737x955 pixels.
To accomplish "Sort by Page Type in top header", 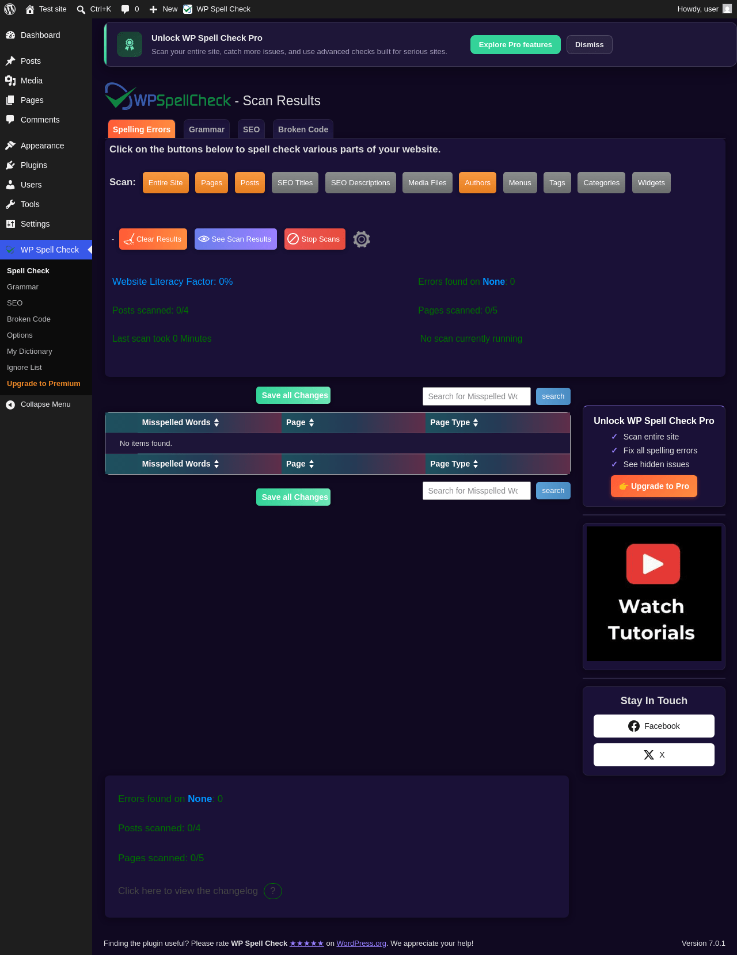I will tap(454, 422).
